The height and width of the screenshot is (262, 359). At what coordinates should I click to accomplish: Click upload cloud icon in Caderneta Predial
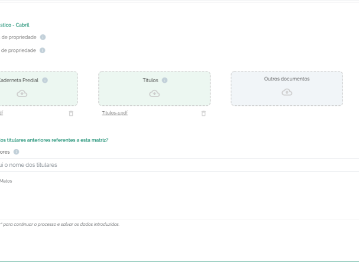pos(22,93)
